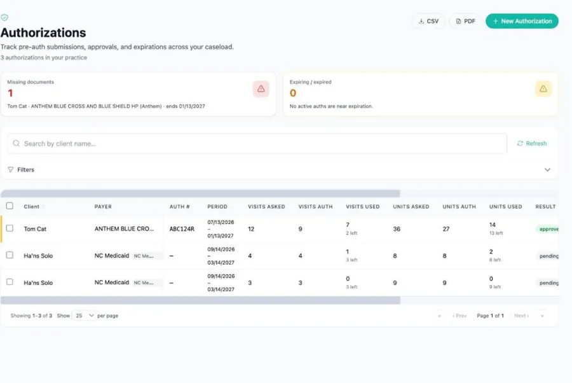572x383 pixels.
Task: Click the UNITS ASKED column header
Action: pyautogui.click(x=411, y=207)
